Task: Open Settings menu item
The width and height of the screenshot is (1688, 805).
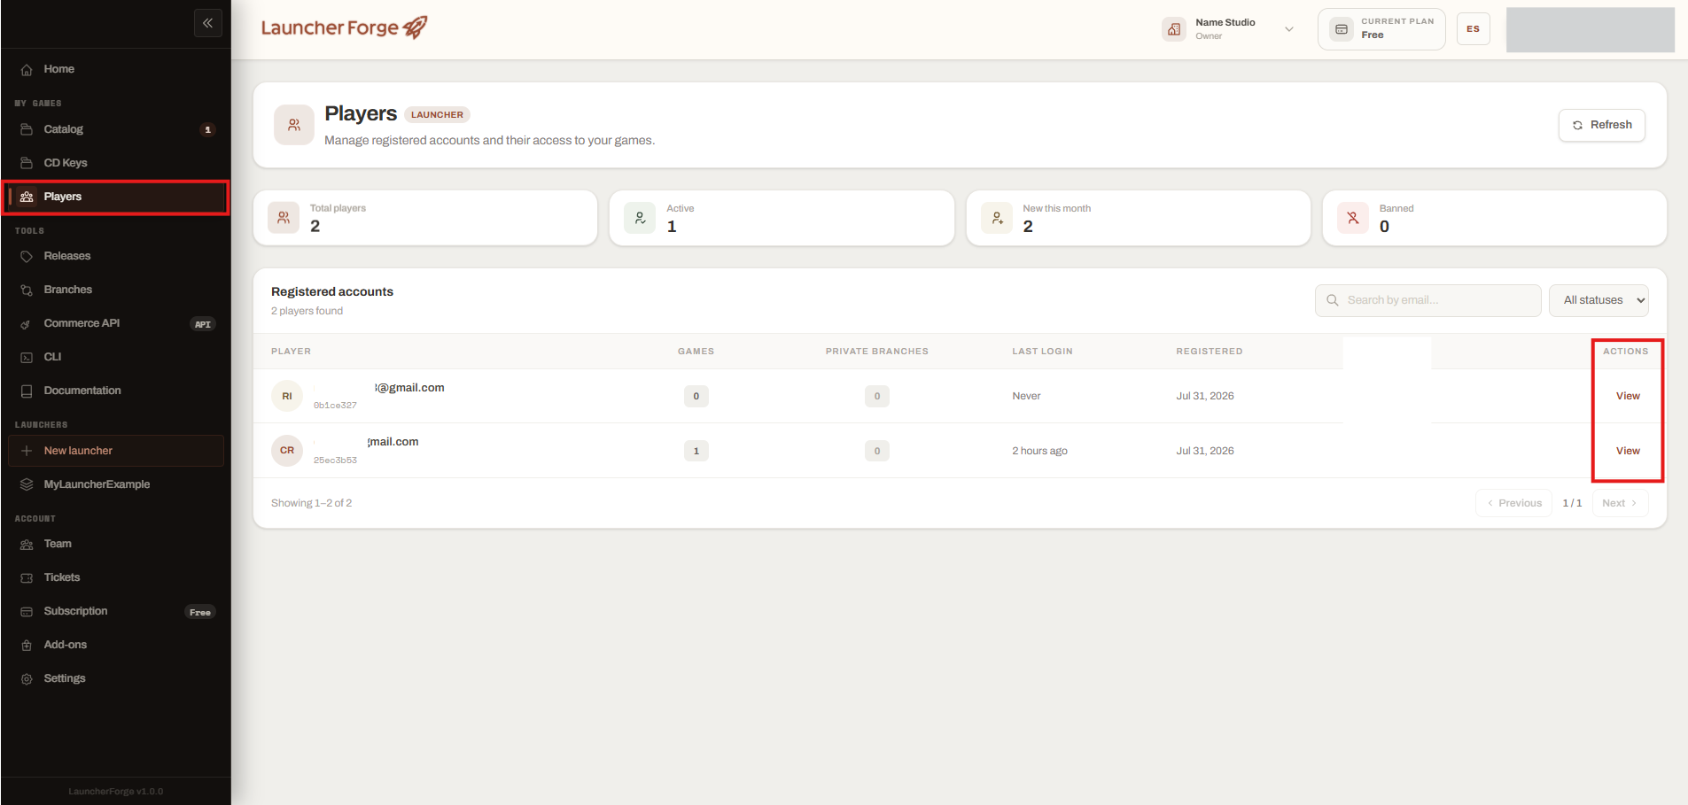Action: (115, 678)
